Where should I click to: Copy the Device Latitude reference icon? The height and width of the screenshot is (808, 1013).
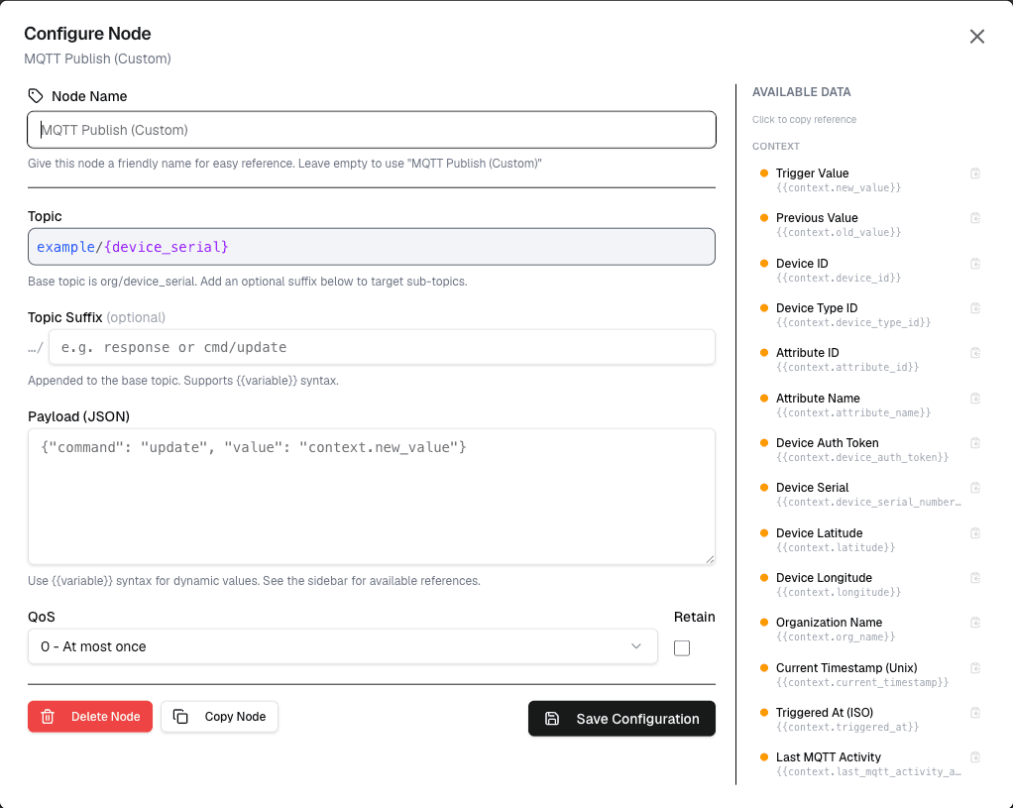[x=975, y=532]
